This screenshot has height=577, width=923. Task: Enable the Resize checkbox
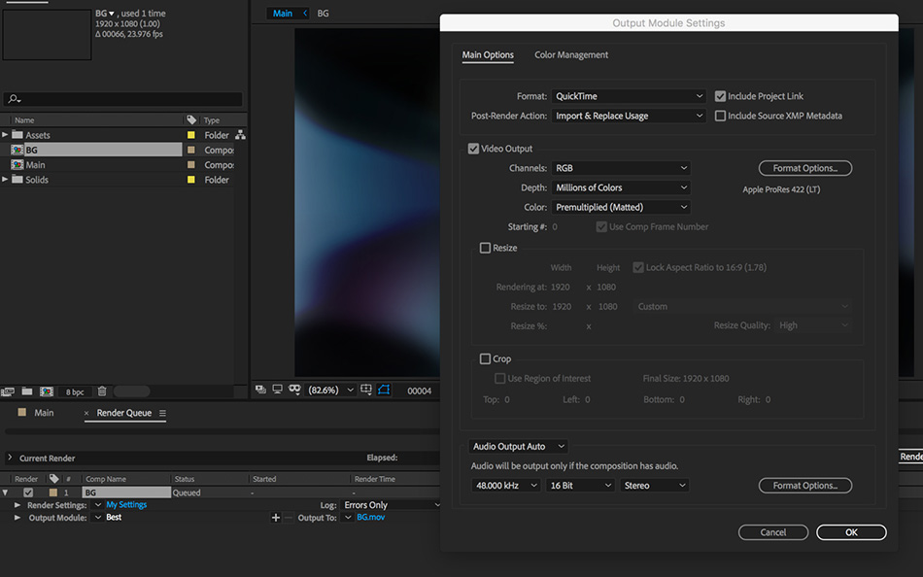(486, 248)
